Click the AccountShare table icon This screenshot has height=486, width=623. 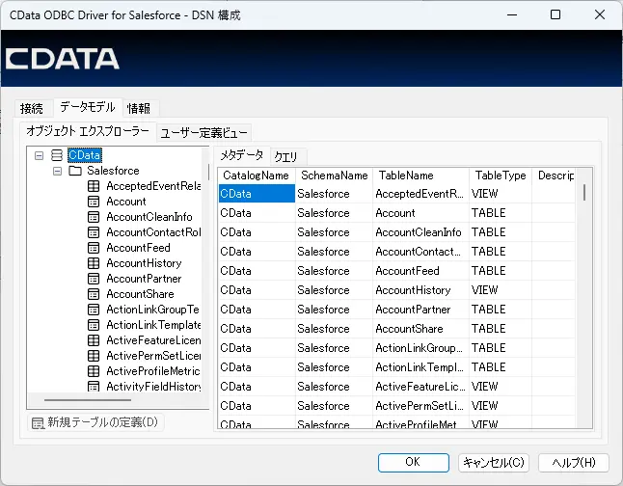(x=94, y=294)
